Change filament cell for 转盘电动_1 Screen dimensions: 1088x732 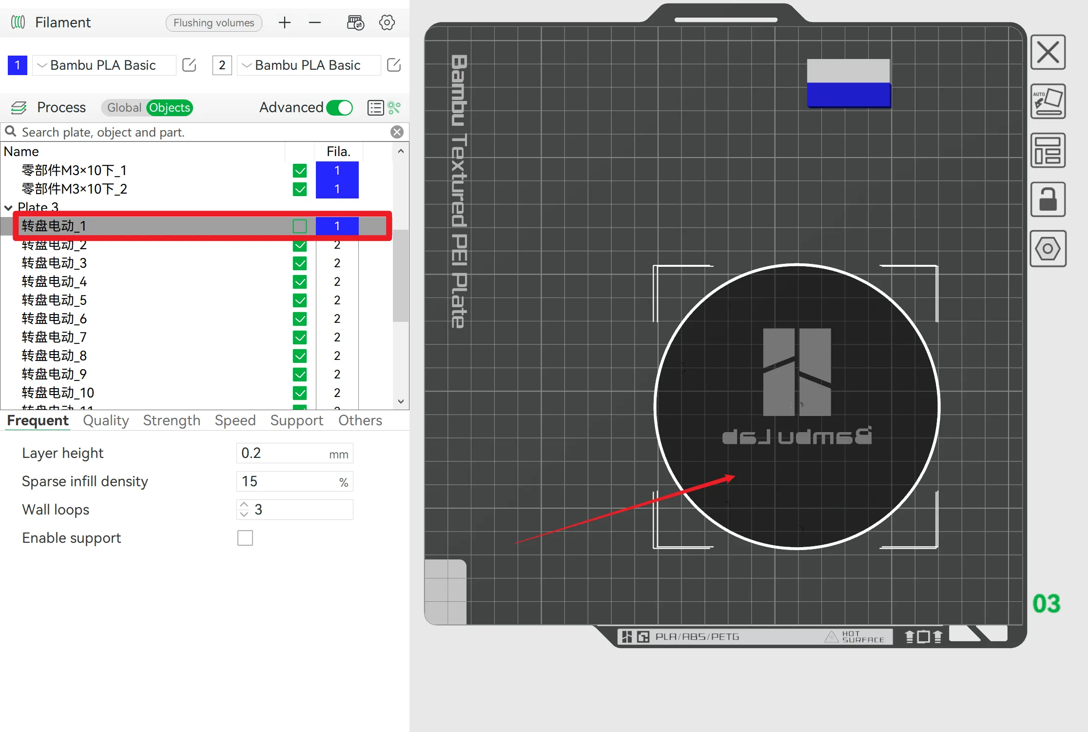click(337, 226)
